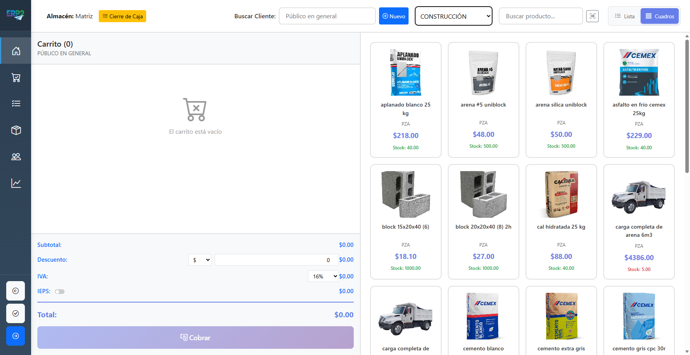This screenshot has height=355, width=690.
Task: Open the discount type $ dropdown
Action: [199, 260]
